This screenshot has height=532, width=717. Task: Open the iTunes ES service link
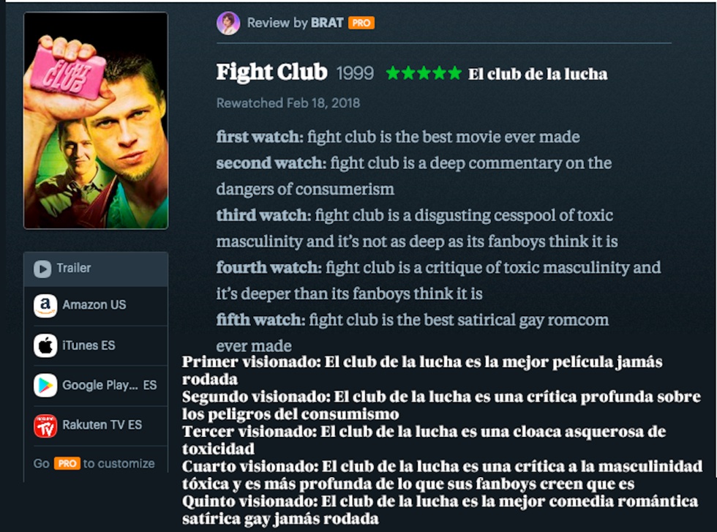89,345
